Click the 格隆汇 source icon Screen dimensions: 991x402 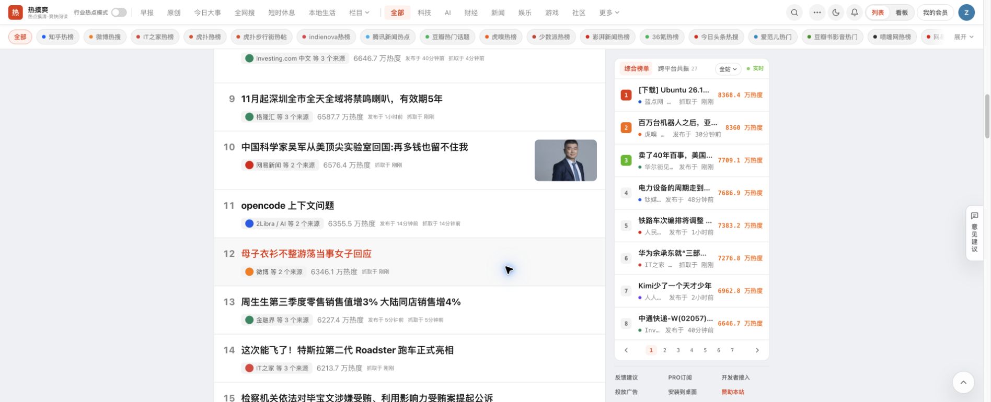[249, 117]
